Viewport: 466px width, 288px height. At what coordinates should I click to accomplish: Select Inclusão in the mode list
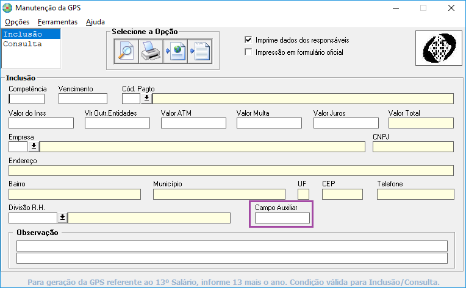coord(31,34)
